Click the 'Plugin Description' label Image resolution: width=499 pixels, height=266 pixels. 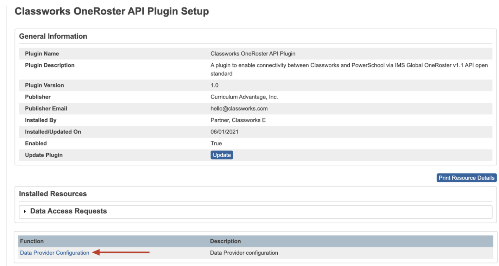50,65
